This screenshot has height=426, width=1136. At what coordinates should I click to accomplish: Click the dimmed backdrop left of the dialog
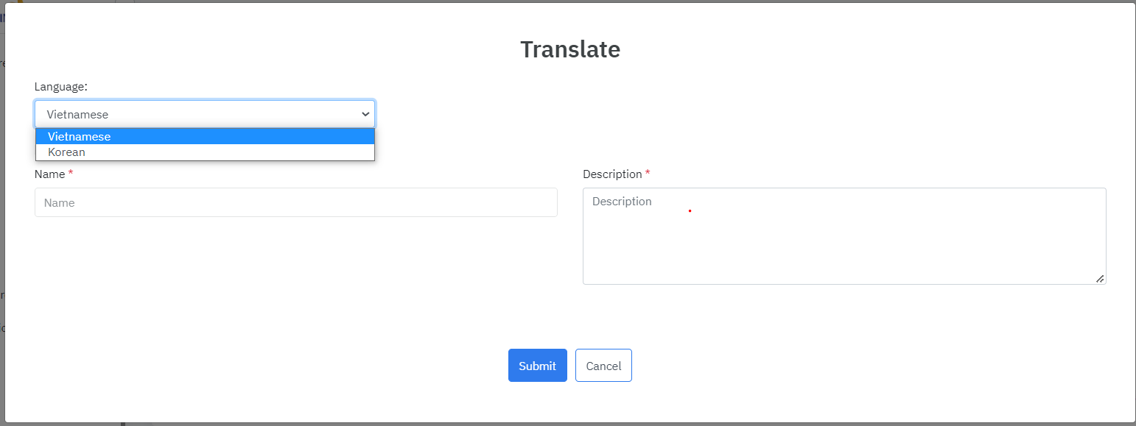(2, 221)
